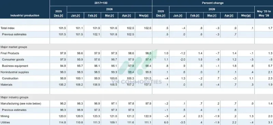
Task: Click Utilities Dec index value 114.8
Action: click(62, 122)
